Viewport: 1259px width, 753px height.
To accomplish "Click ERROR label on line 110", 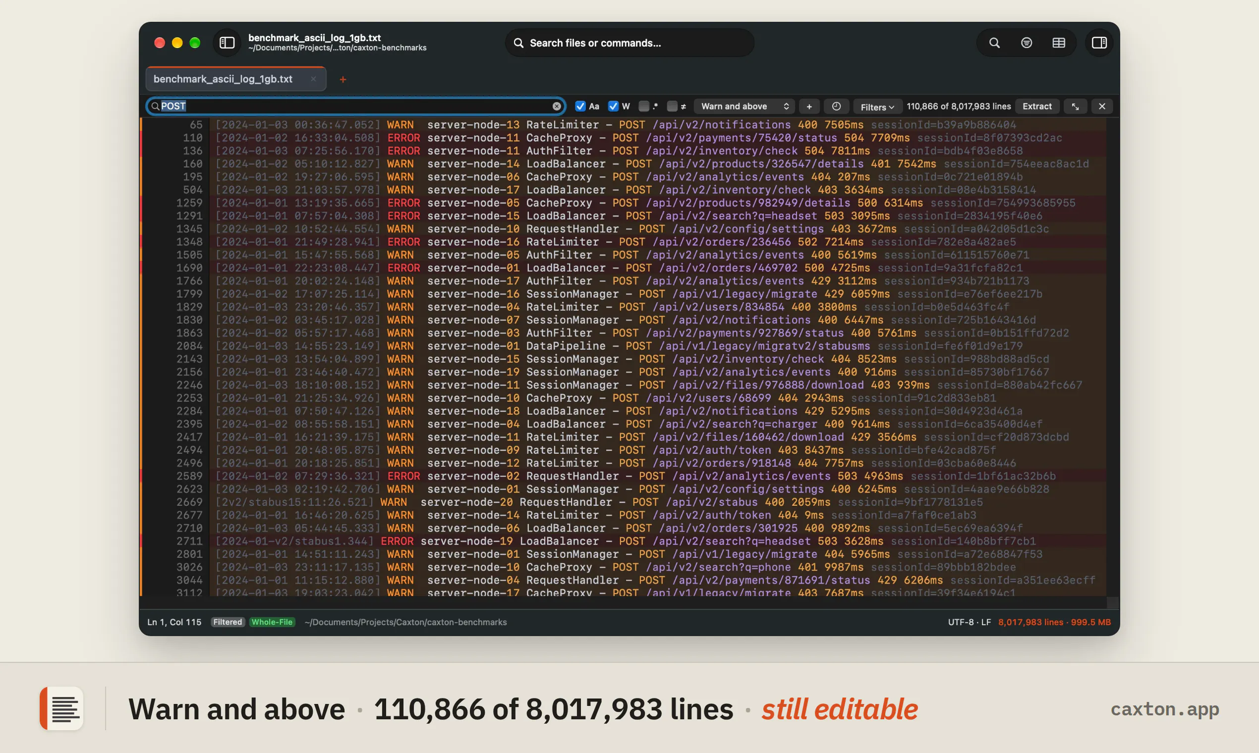I will 403,138.
